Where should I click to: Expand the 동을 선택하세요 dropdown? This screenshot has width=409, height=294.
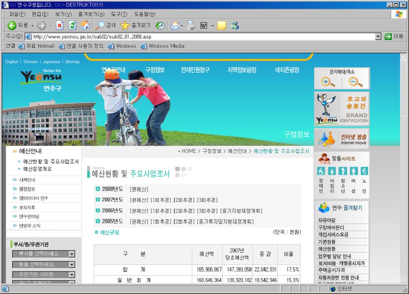tap(72, 264)
